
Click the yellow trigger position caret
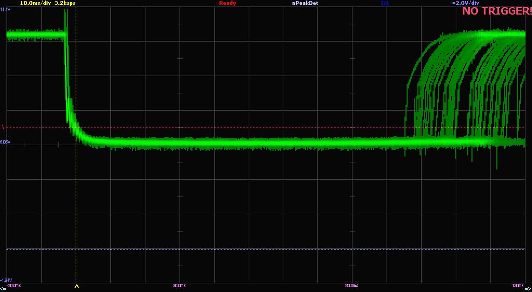click(76, 287)
